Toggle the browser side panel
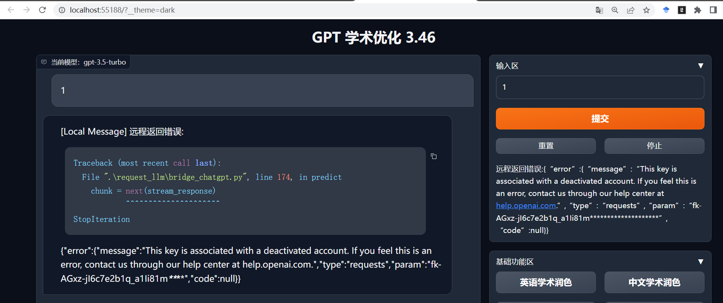The image size is (723, 303). pos(713,10)
